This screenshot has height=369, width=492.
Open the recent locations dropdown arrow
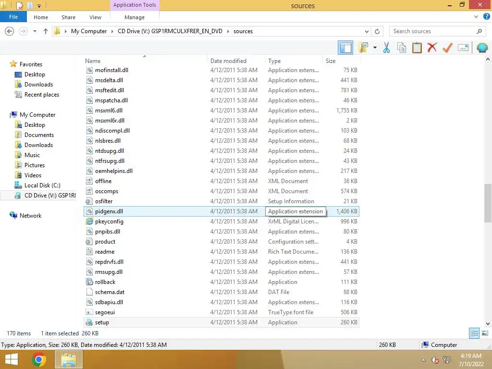click(x=35, y=31)
